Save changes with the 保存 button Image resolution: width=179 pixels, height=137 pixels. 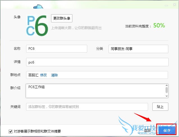click(167, 130)
